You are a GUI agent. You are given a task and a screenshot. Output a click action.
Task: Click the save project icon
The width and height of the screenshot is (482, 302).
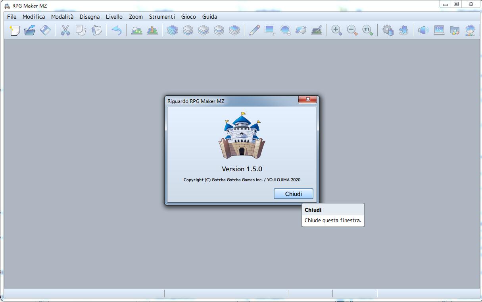click(45, 30)
